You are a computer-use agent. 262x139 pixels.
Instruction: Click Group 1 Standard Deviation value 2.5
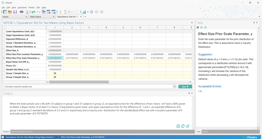55,43
